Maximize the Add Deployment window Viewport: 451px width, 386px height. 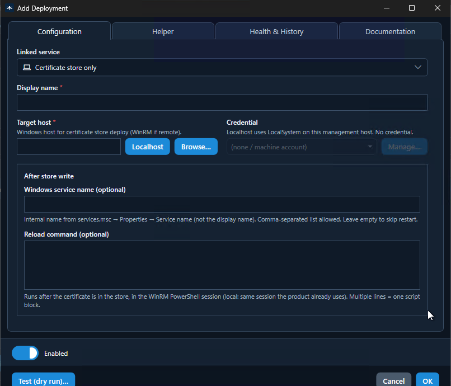[x=412, y=8]
